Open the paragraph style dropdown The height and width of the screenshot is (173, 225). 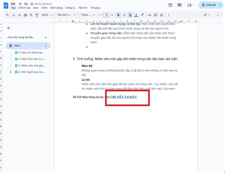coord(66,15)
